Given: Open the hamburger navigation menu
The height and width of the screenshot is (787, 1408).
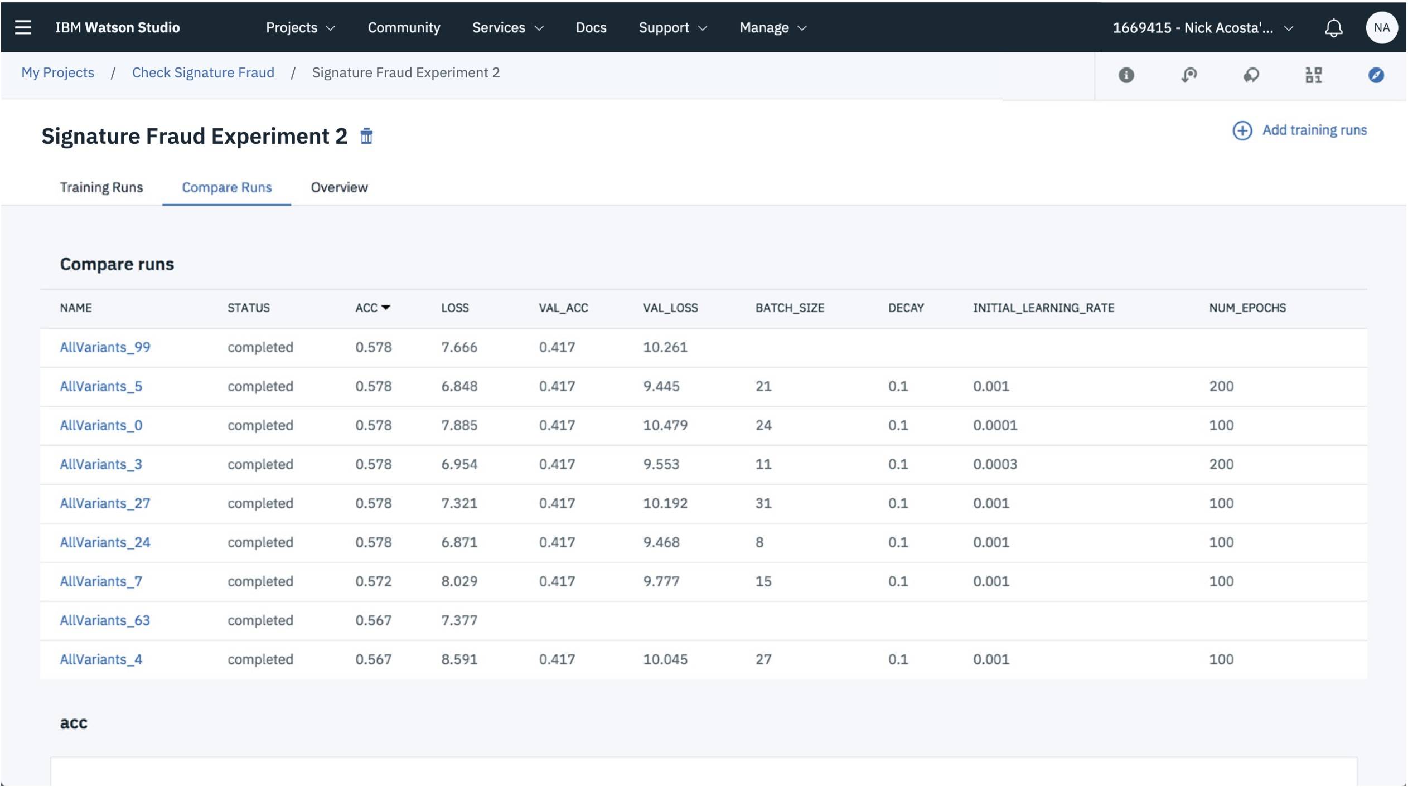Looking at the screenshot, I should (23, 27).
